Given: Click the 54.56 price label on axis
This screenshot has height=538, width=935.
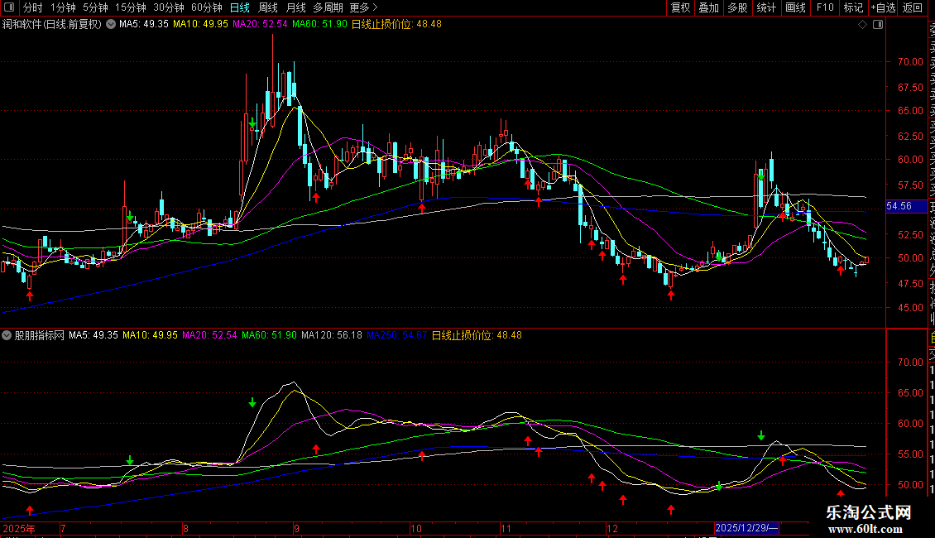Looking at the screenshot, I should point(899,206).
